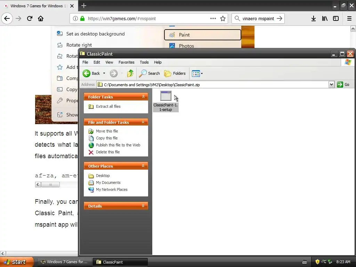Viewport: 356px width, 267px height.
Task: Click the Start button
Action: (x=16, y=262)
